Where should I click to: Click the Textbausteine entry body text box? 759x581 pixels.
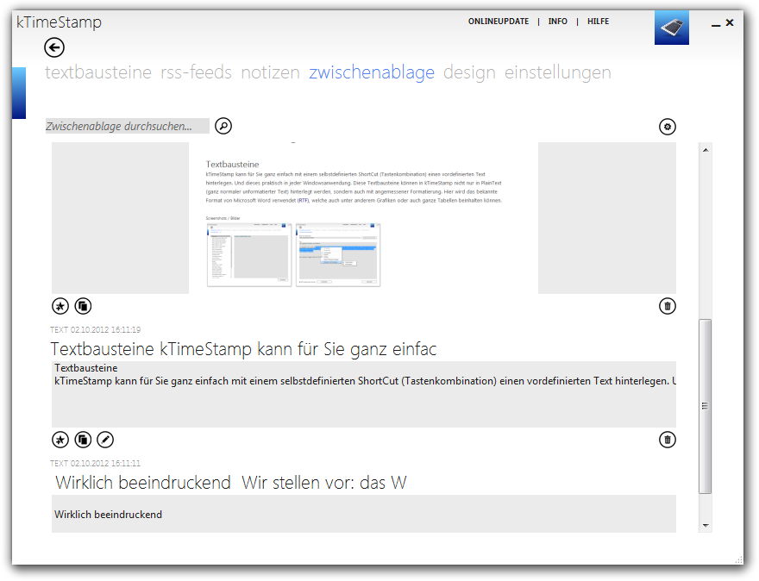tap(363, 394)
